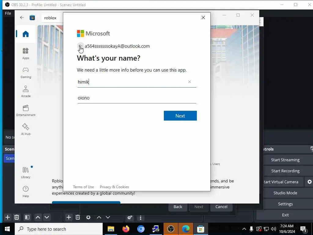This screenshot has width=313, height=235.
Task: Move source down with arrow icon
Action: (108, 217)
